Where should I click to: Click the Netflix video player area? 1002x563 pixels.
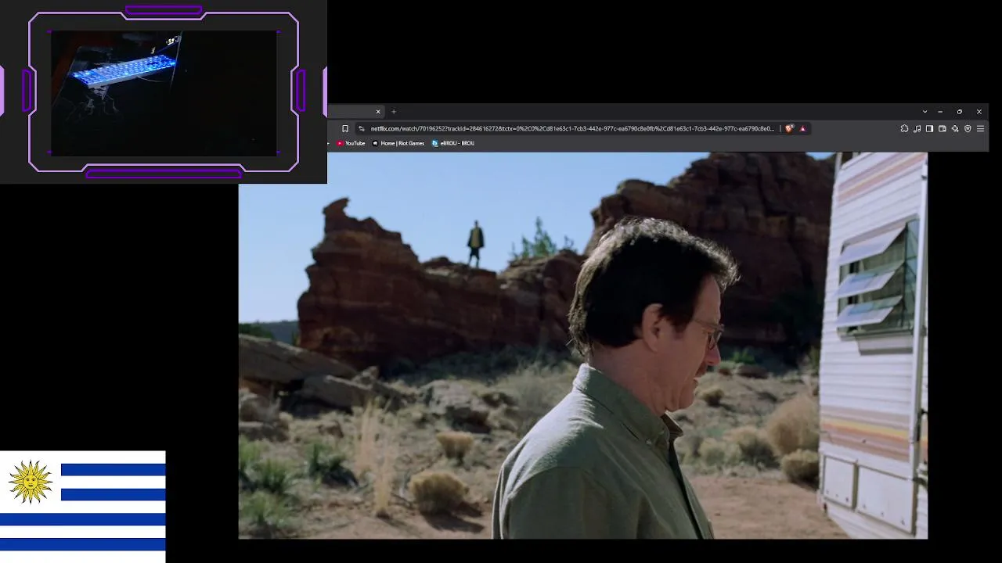pos(583,346)
